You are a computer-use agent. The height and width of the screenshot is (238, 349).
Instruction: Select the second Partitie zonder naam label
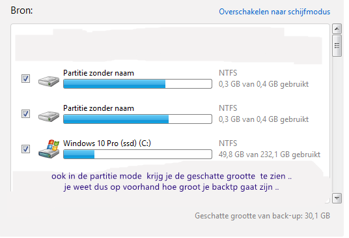98,108
